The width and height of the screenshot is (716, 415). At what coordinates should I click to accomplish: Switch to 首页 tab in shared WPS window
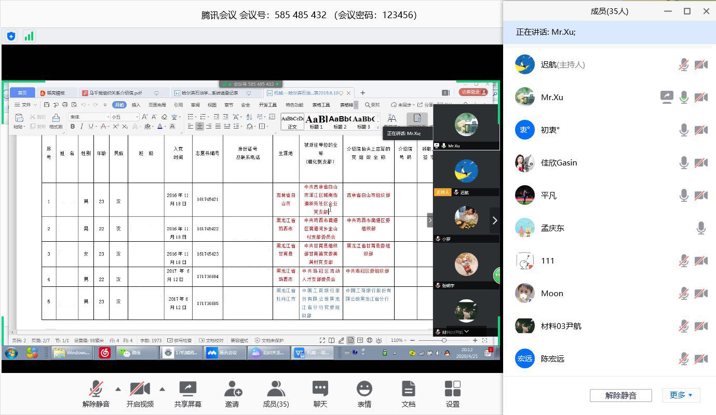[x=22, y=93]
